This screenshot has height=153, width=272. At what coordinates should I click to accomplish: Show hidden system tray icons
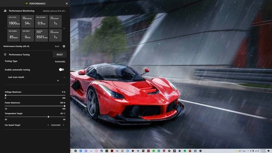(x=248, y=151)
